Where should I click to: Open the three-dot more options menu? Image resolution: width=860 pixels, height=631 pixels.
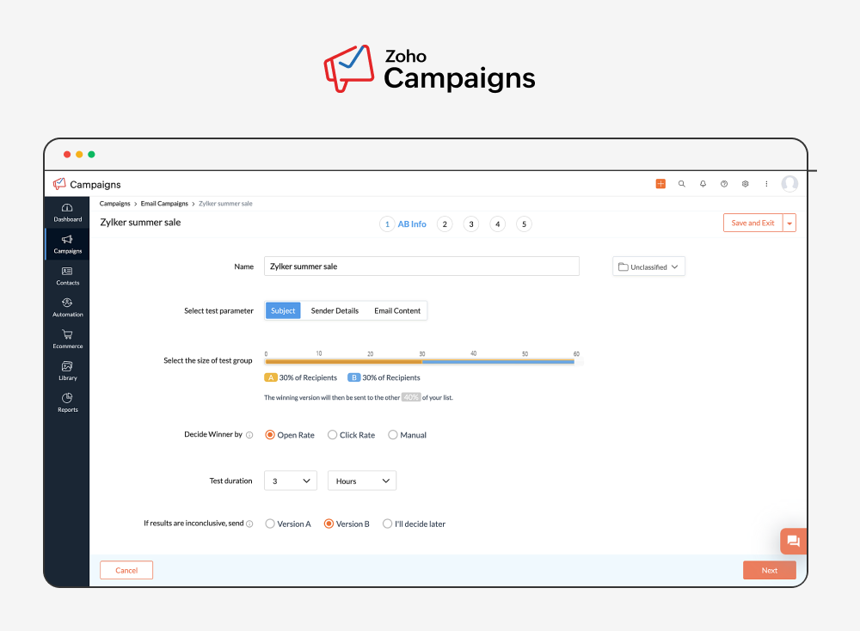click(766, 184)
